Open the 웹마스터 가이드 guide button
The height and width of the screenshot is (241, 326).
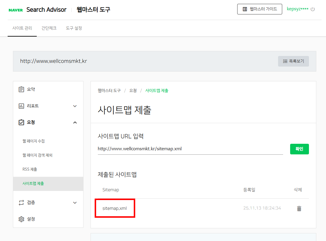click(x=260, y=9)
